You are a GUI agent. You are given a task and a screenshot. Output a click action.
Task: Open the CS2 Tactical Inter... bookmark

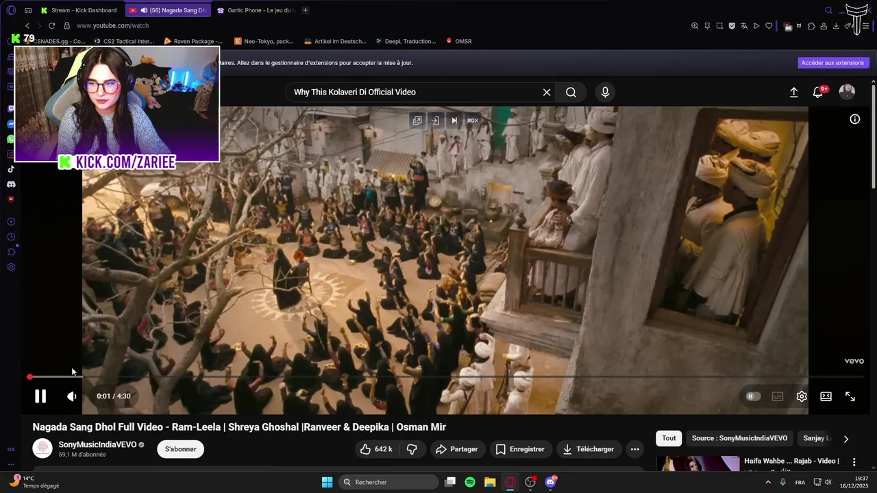tap(123, 41)
